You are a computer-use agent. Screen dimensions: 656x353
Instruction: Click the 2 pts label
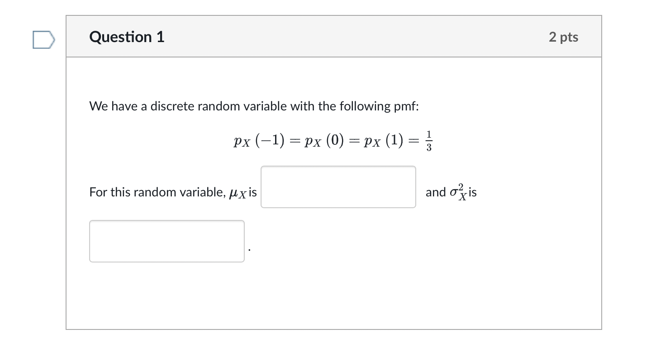(x=563, y=37)
